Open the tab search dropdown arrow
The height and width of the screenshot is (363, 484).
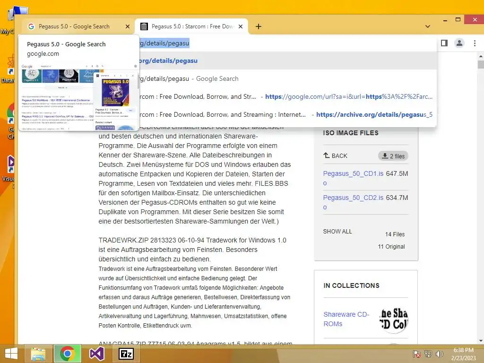(427, 26)
